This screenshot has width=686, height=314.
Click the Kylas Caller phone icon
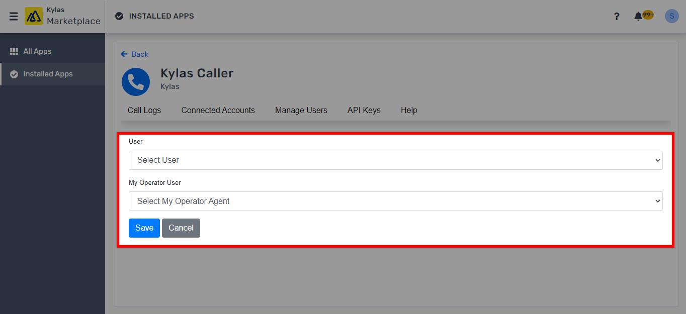[136, 81]
